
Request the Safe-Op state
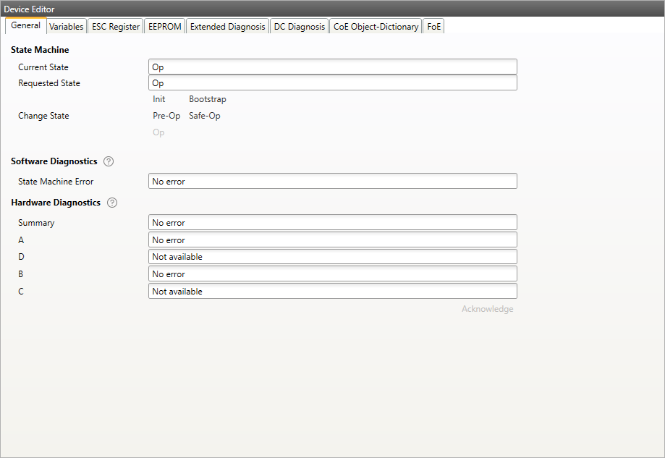(x=205, y=116)
